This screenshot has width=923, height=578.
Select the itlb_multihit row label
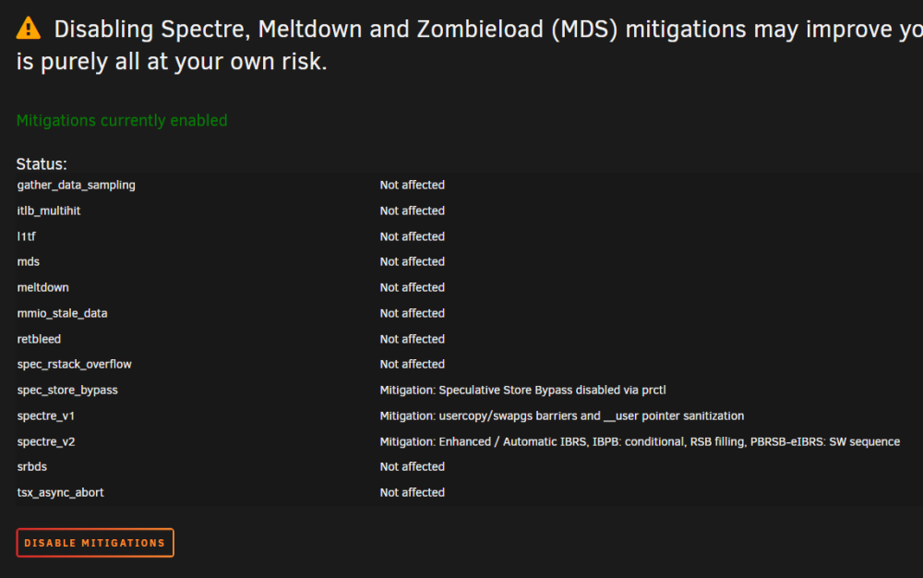[x=49, y=211]
